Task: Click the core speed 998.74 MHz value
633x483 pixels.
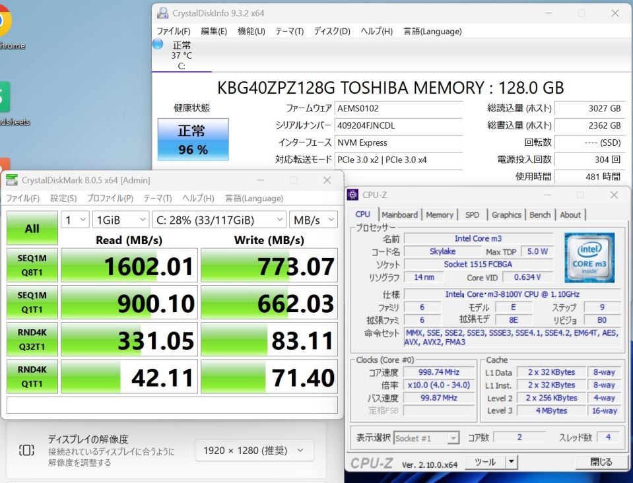Action: pos(439,372)
